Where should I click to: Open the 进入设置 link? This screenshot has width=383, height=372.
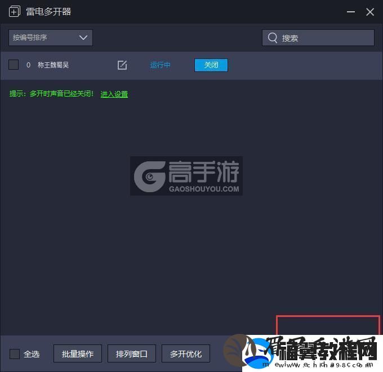click(114, 94)
